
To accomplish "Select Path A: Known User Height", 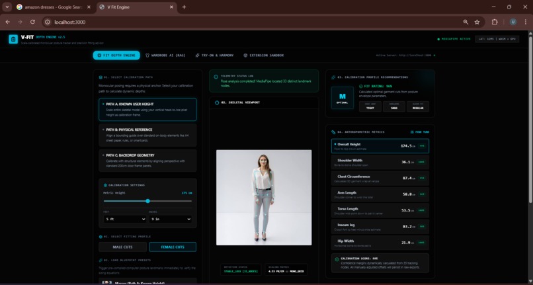I will click(147, 110).
